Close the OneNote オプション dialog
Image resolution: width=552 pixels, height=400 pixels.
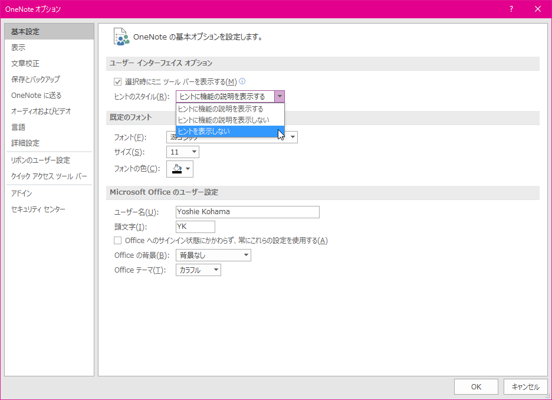pos(538,9)
